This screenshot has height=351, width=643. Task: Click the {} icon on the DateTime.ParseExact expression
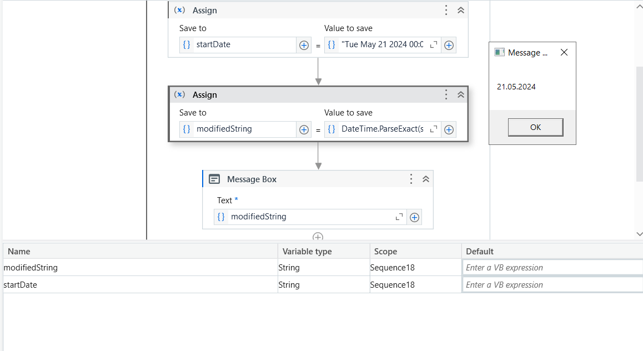tap(331, 129)
